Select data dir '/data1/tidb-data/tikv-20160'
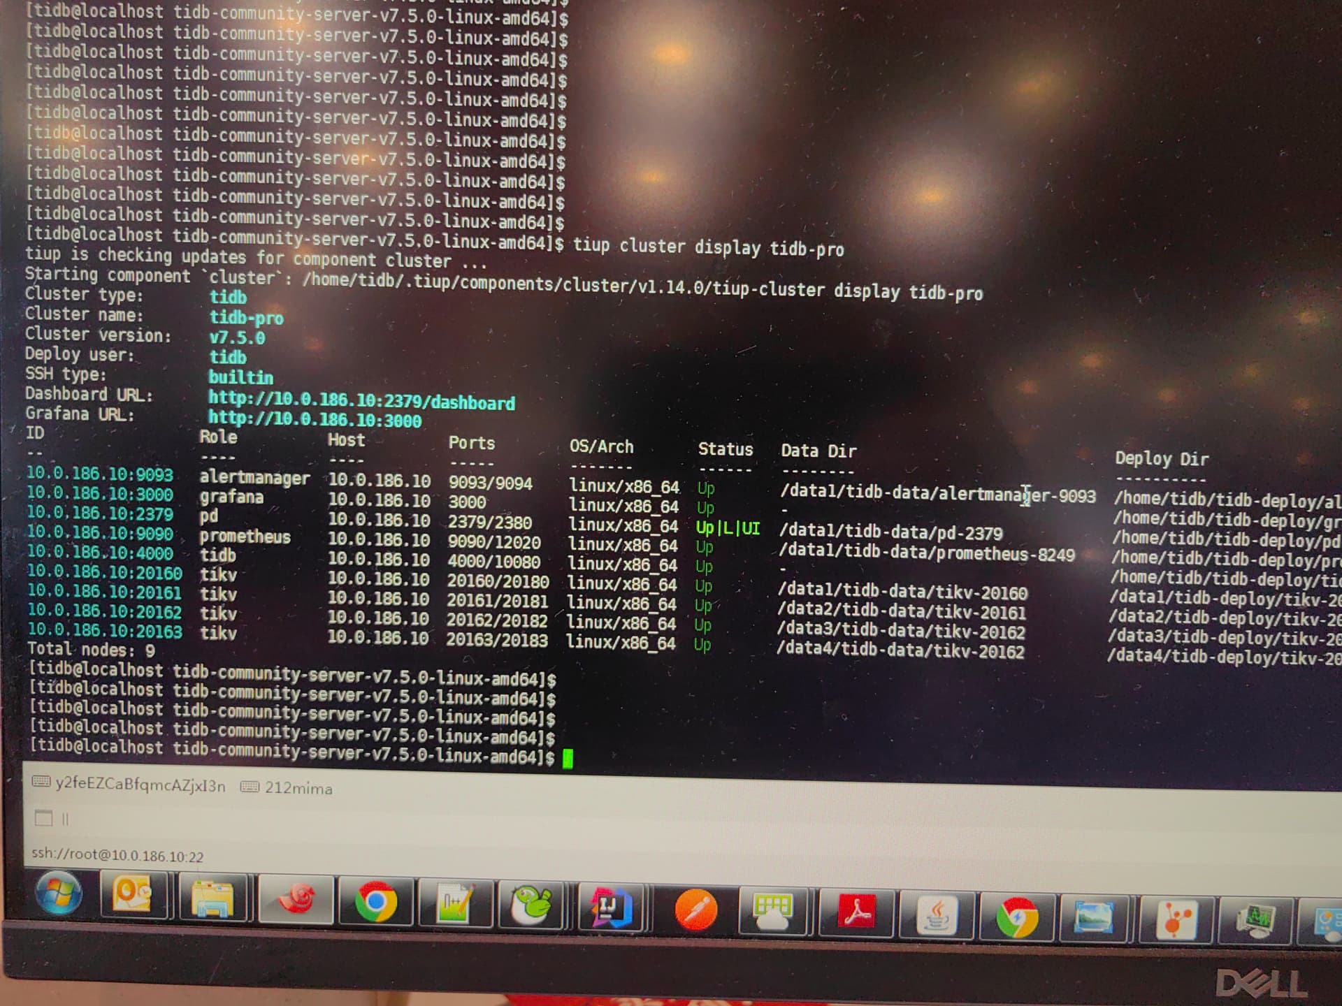Viewport: 1342px width, 1006px height. pos(902,592)
